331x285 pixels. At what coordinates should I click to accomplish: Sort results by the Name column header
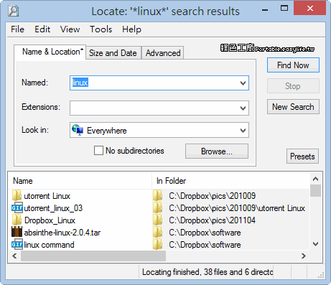[80, 181]
